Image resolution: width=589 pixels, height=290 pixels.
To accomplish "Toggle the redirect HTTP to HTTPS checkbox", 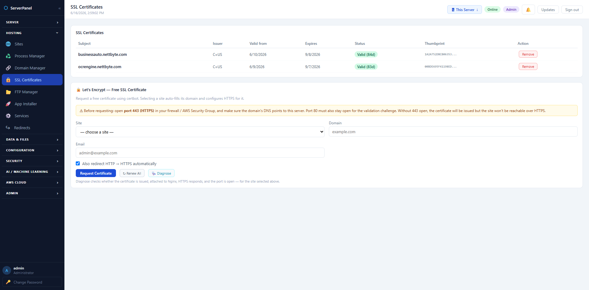I will (x=78, y=164).
